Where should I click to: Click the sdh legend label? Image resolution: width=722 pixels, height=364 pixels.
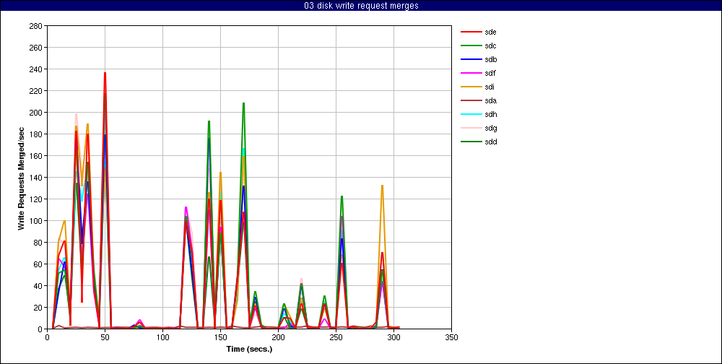(x=490, y=114)
